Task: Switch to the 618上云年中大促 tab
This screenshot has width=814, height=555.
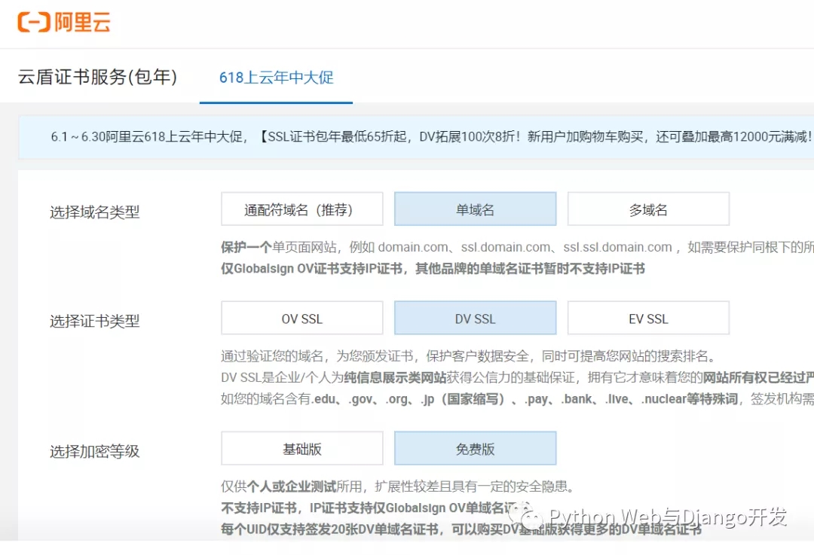Action: (x=276, y=78)
